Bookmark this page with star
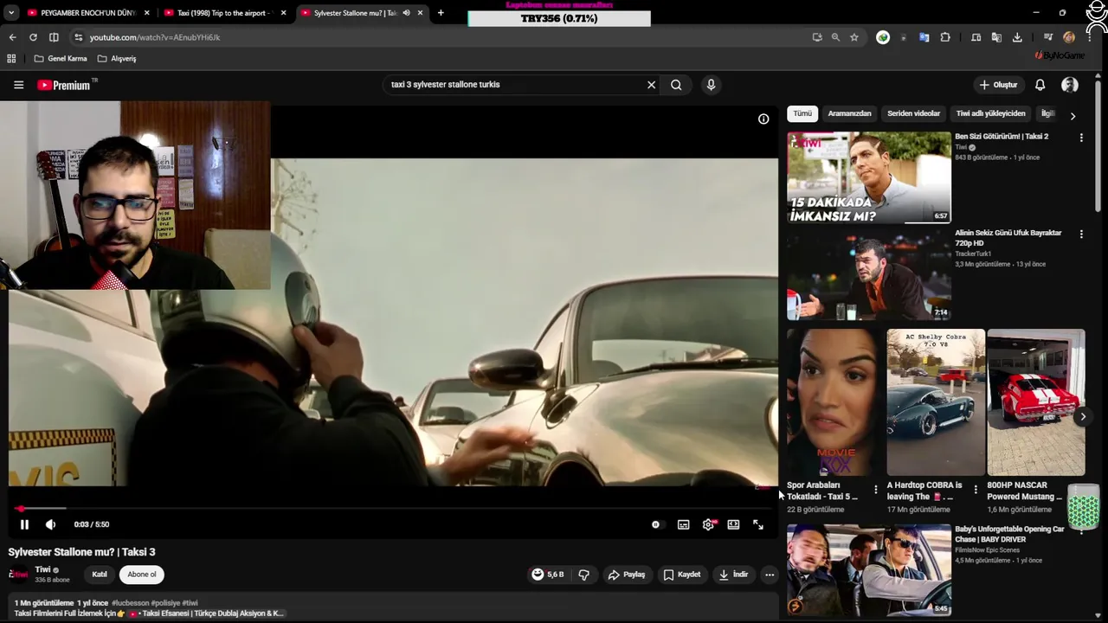 [x=854, y=37]
